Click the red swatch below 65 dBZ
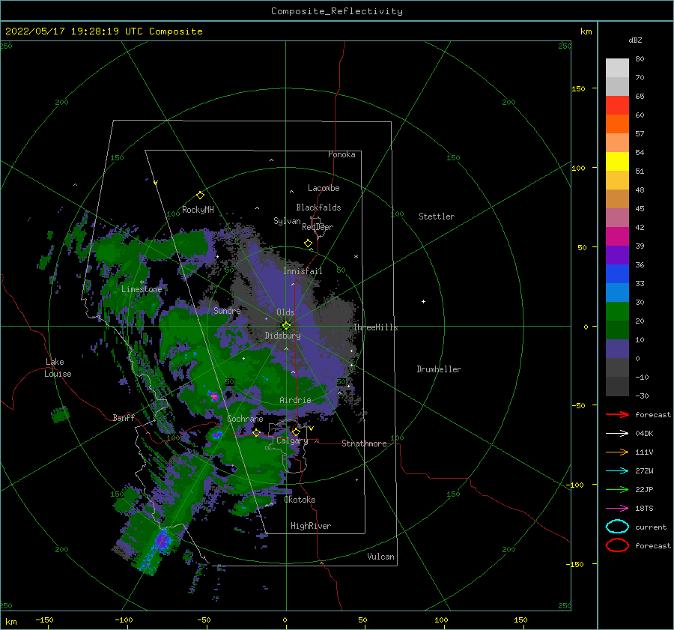The height and width of the screenshot is (630, 674). [x=617, y=106]
